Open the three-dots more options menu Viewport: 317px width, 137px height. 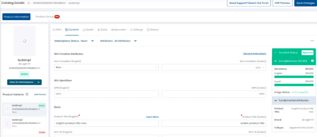click(312, 41)
